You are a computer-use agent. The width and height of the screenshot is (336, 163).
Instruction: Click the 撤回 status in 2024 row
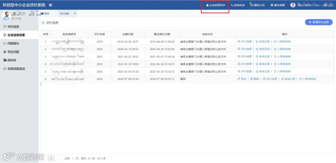click(x=183, y=79)
